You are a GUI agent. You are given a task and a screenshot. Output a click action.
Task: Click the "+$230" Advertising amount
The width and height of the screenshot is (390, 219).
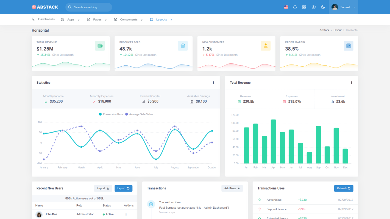[x=302, y=200]
